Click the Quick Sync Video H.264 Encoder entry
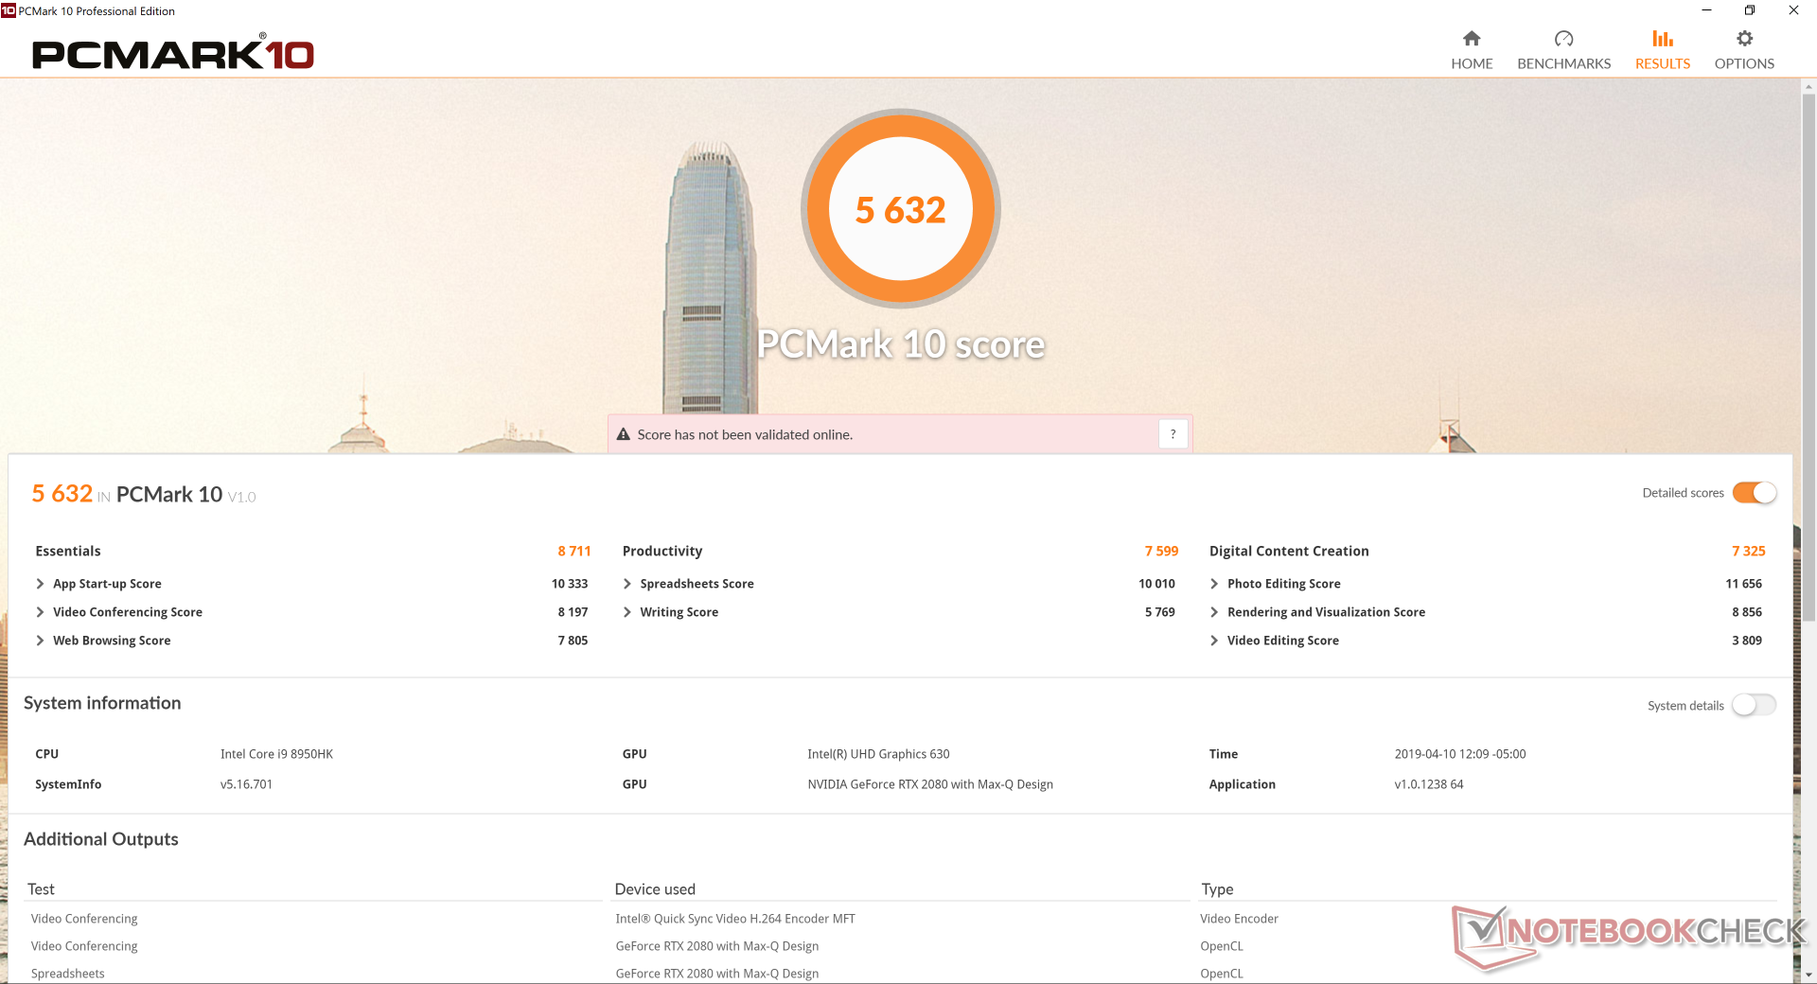1817x984 pixels. (x=735, y=919)
